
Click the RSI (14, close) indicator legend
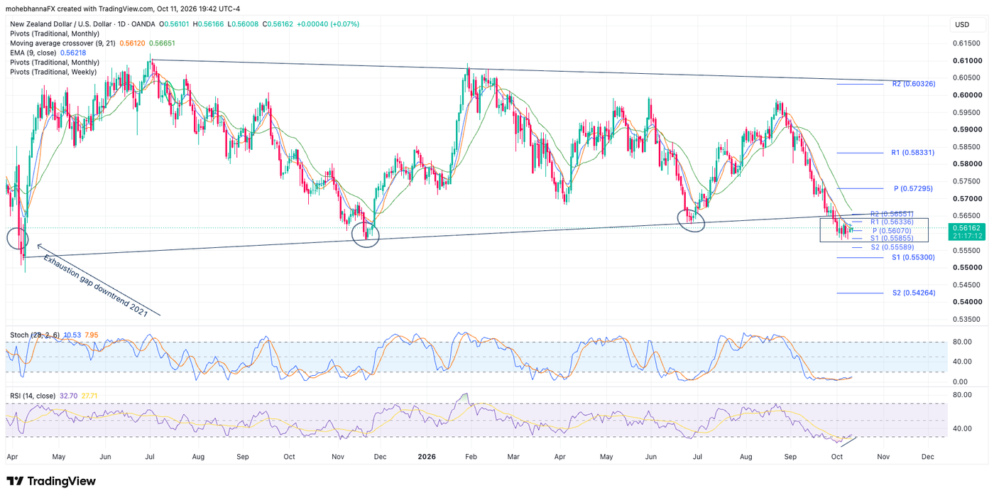[x=32, y=396]
